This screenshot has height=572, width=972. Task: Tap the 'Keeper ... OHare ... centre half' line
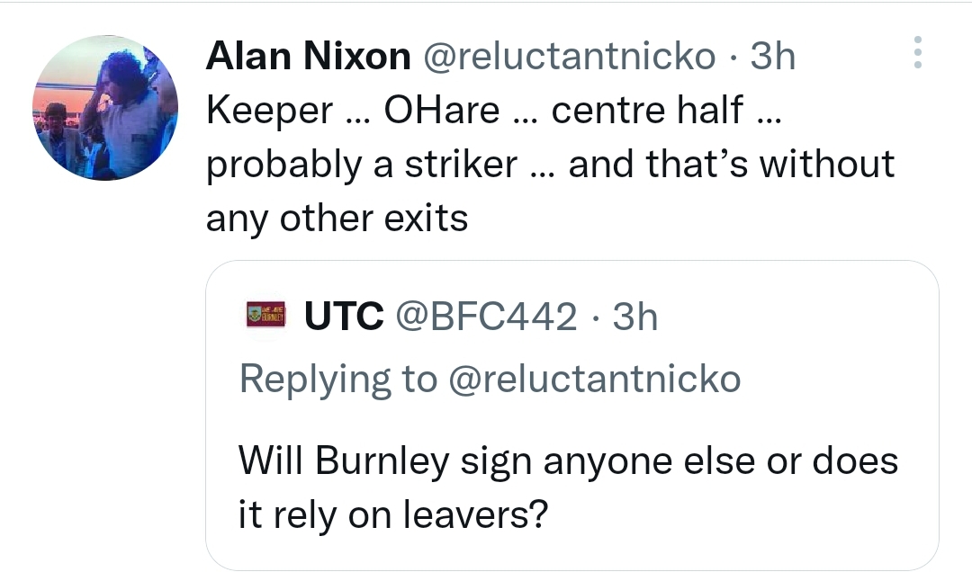pos(494,111)
